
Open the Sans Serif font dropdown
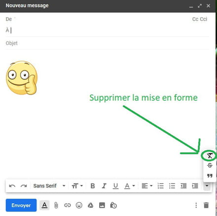49,186
